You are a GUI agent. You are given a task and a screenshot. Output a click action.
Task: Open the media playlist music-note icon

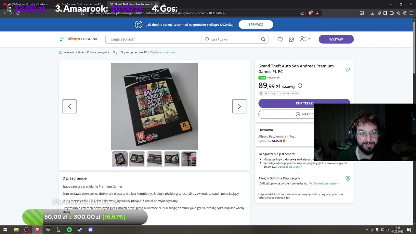[379, 13]
